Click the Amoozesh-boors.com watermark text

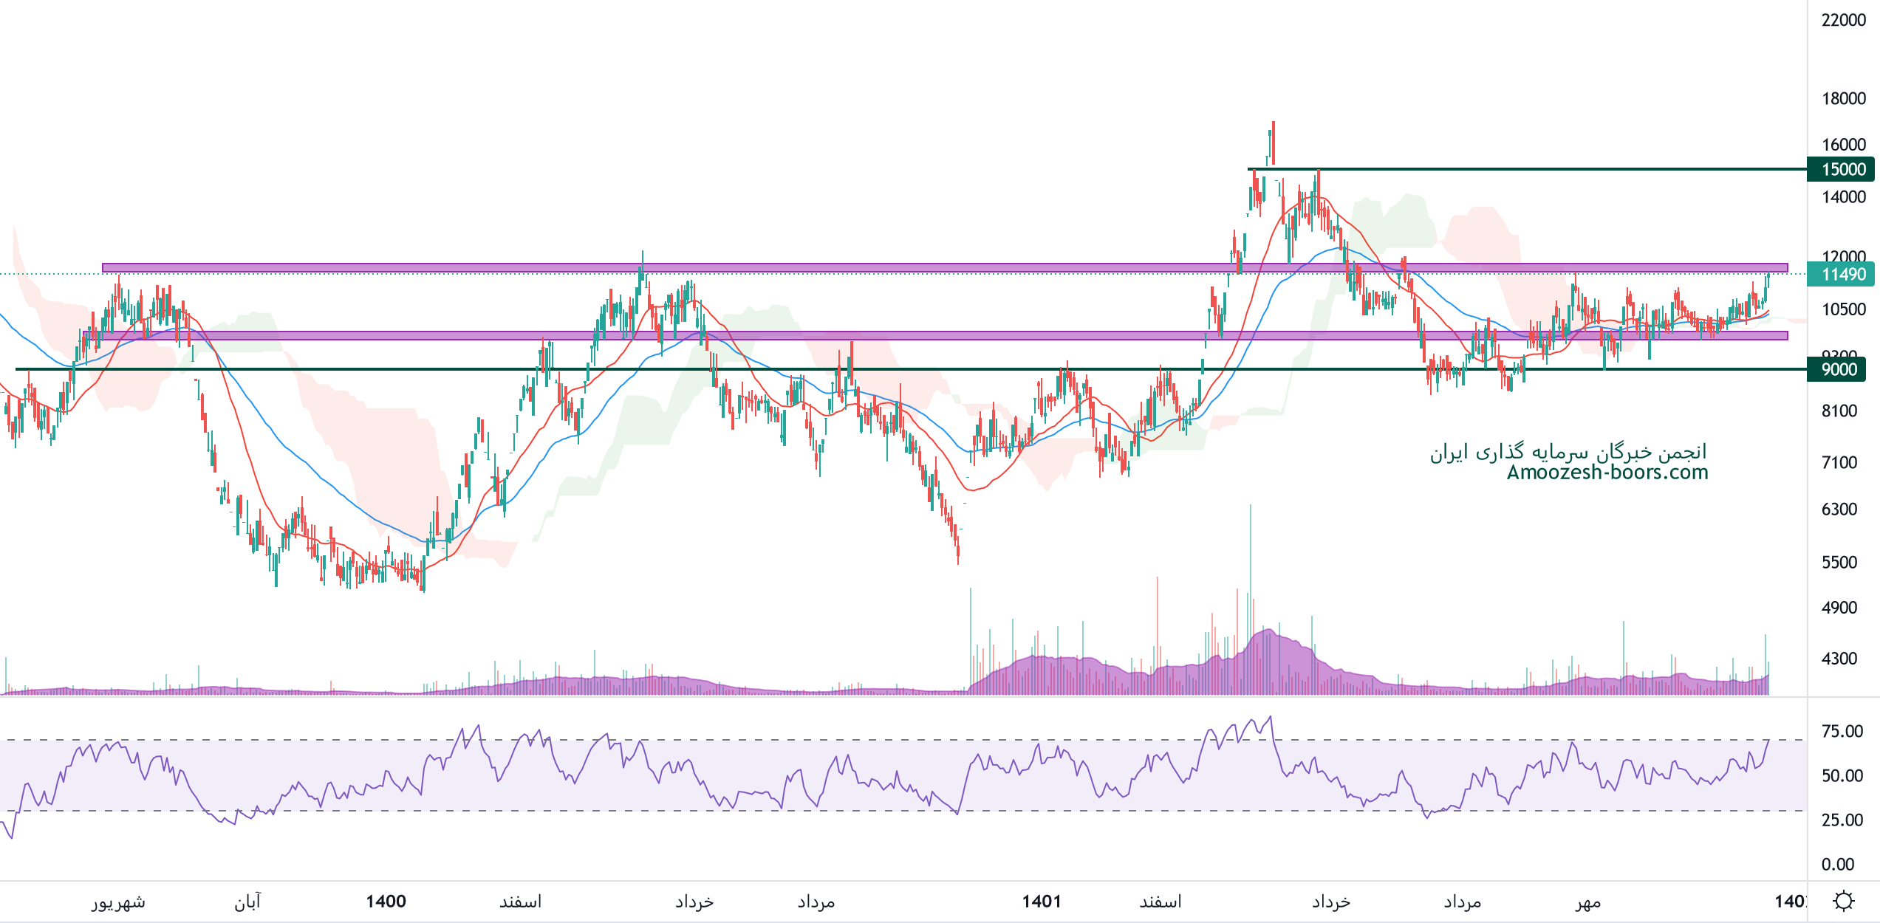pyautogui.click(x=1607, y=473)
